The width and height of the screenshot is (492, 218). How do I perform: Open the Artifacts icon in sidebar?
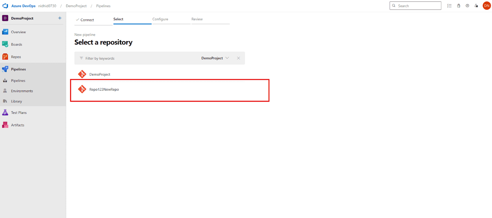[5, 125]
